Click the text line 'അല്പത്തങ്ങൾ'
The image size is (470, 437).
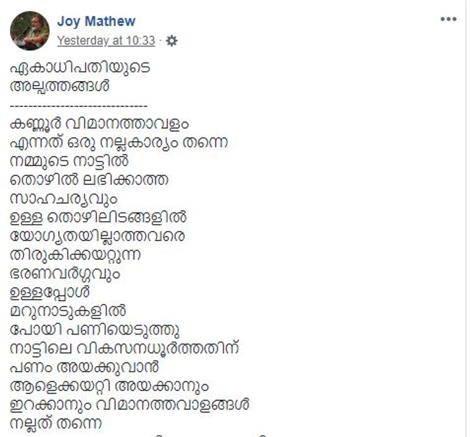pyautogui.click(x=61, y=85)
